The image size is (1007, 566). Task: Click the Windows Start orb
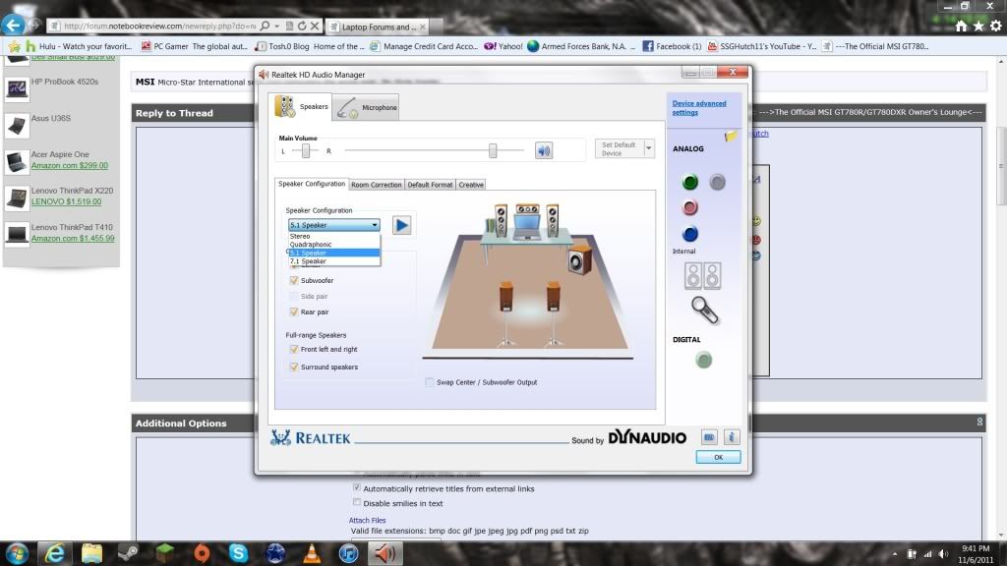(x=18, y=553)
